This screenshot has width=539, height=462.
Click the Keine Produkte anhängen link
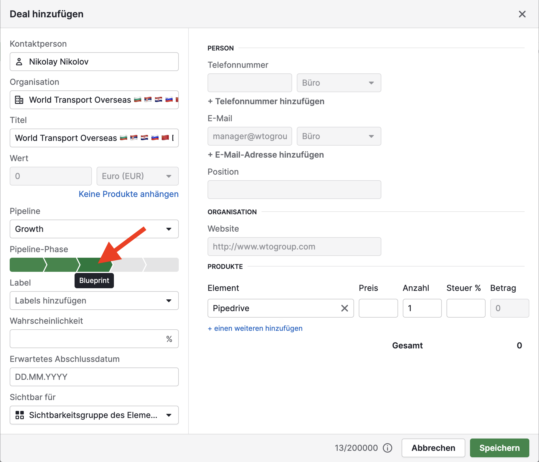(129, 194)
